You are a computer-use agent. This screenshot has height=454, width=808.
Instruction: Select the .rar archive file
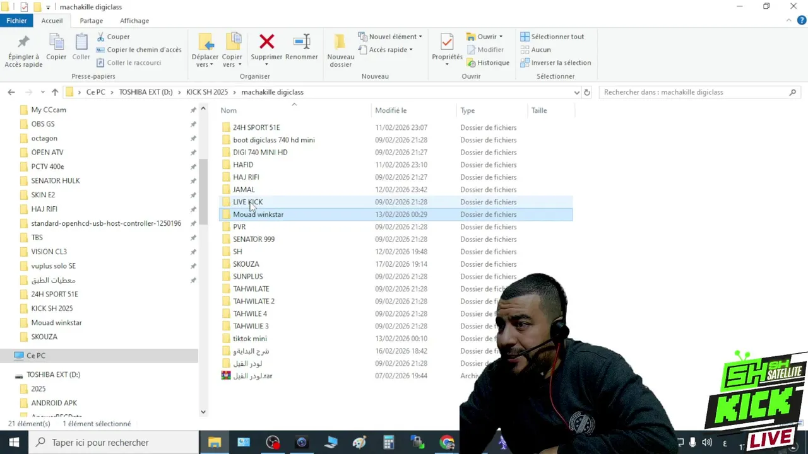click(x=252, y=376)
